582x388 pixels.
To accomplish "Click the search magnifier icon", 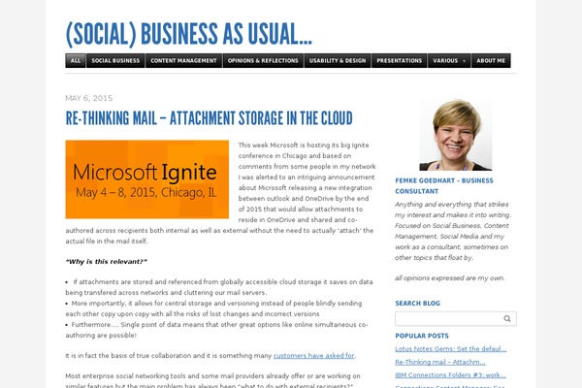I will [507, 318].
